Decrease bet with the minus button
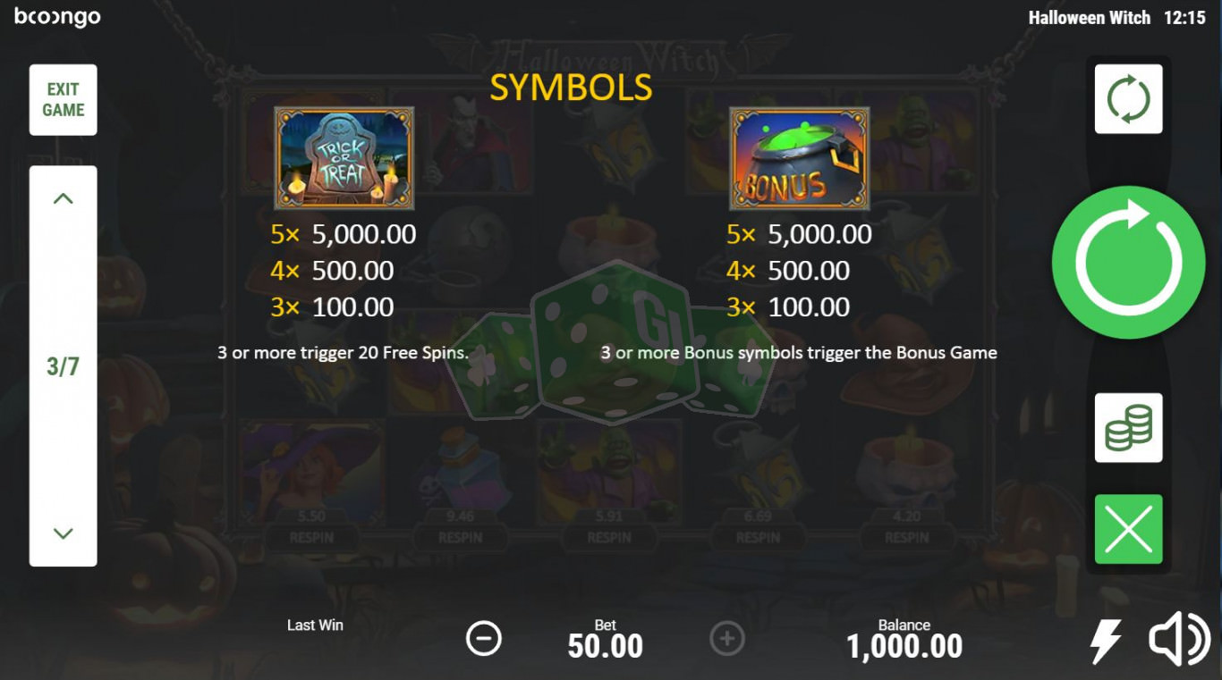The width and height of the screenshot is (1222, 680). click(x=484, y=639)
